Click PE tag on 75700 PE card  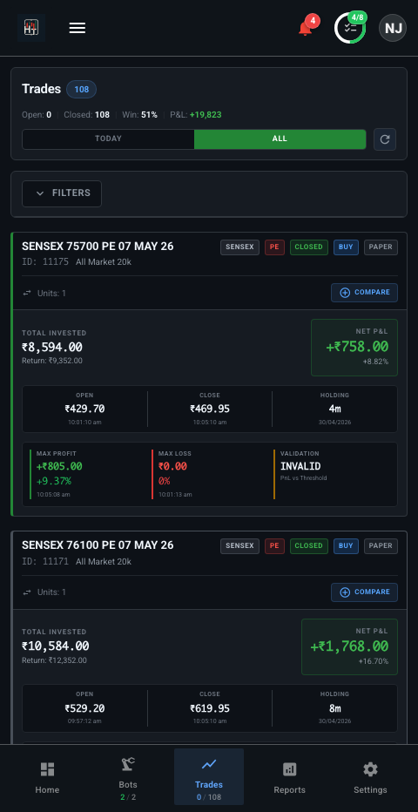point(274,247)
